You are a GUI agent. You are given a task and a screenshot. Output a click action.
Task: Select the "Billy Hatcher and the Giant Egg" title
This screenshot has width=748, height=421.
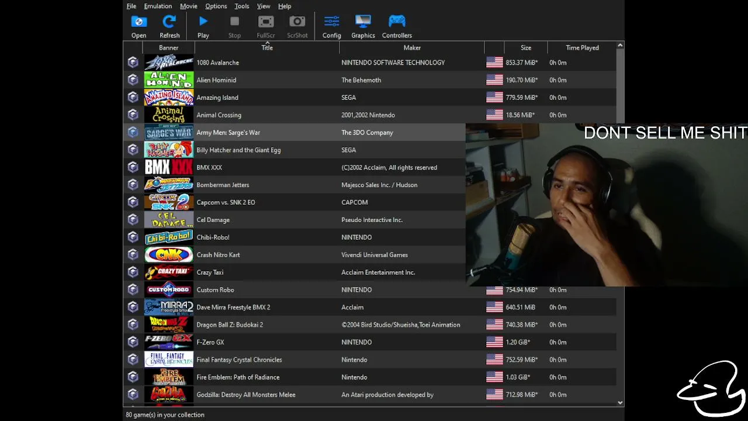238,150
